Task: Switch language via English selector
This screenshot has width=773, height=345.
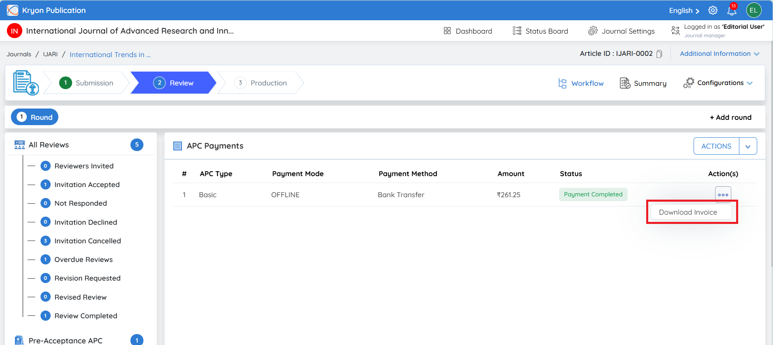Action: (x=684, y=11)
